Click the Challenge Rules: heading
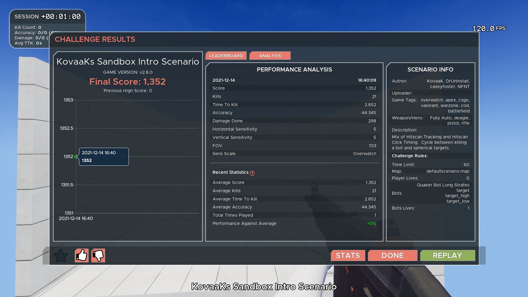Screen dimensions: 528x297 pos(410,156)
